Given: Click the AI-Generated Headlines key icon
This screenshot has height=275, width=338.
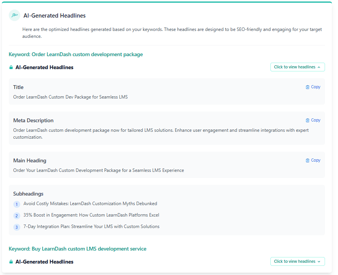Looking at the screenshot, I should click(15, 15).
